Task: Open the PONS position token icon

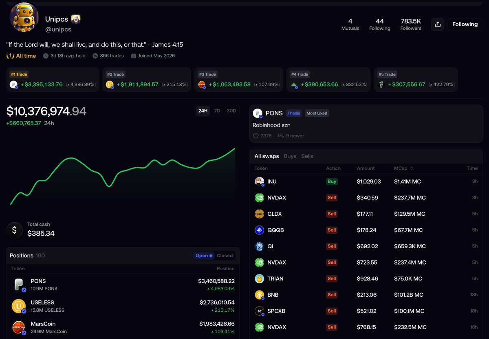Action: (19, 285)
